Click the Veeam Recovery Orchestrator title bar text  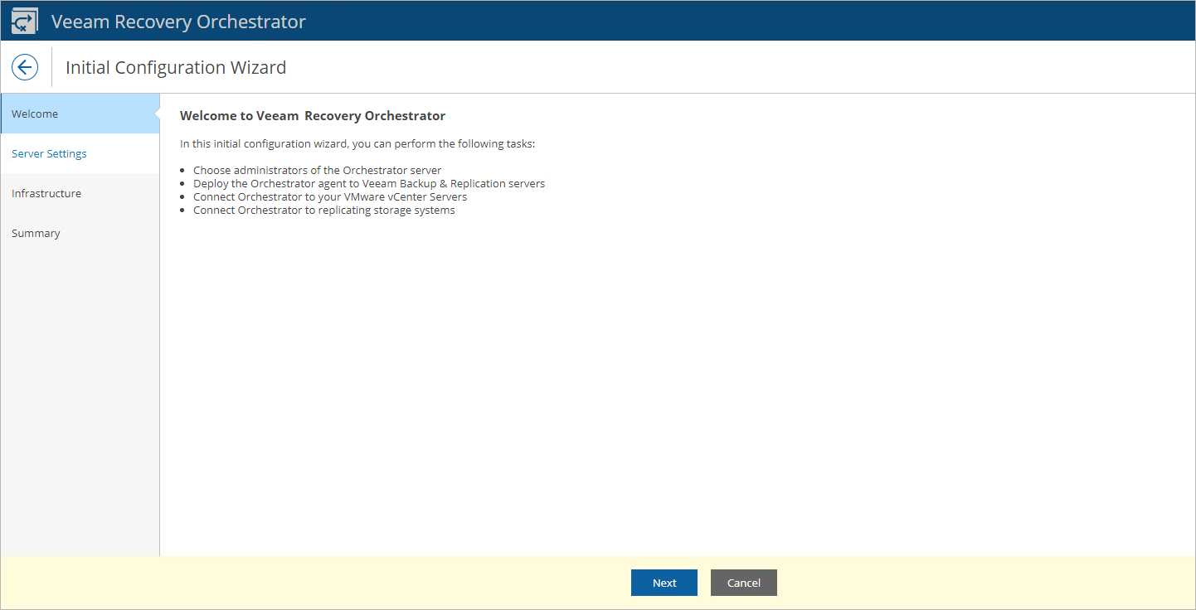(178, 21)
